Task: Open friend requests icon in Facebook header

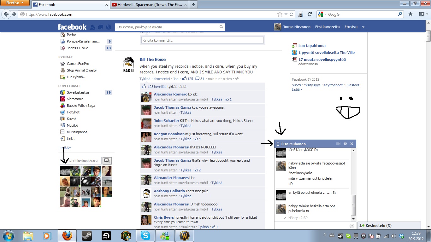Action: tap(93, 27)
